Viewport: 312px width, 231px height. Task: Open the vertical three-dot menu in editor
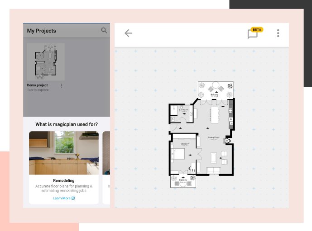tap(278, 33)
